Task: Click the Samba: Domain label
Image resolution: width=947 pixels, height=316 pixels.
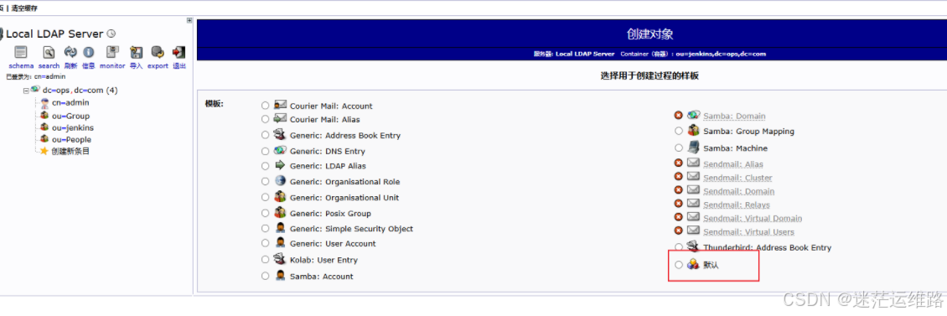Action: (x=734, y=116)
